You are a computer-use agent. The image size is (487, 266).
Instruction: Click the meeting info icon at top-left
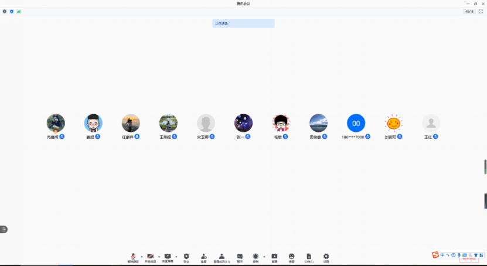point(5,11)
